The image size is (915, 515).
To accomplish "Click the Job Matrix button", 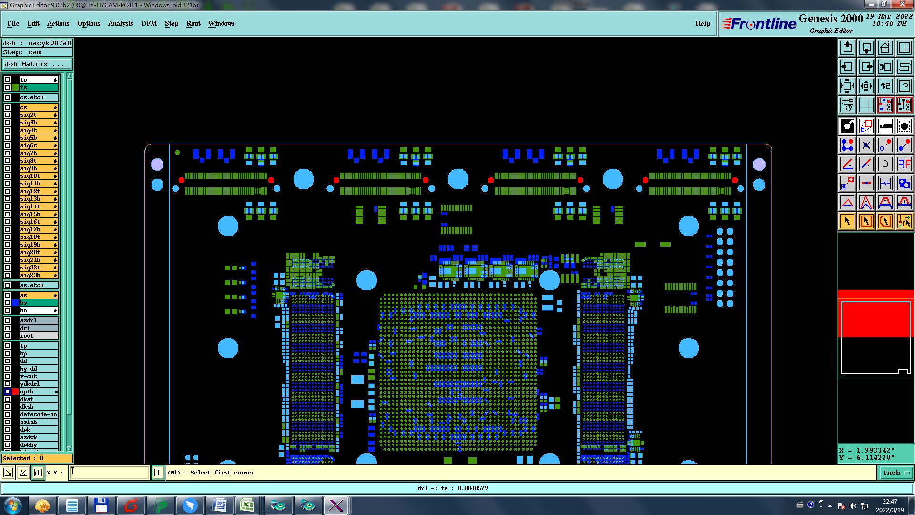I will 37,64.
